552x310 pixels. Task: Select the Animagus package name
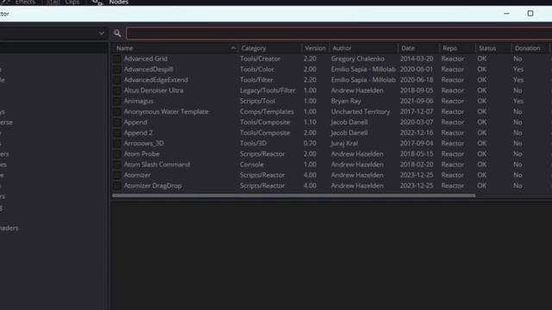(138, 102)
